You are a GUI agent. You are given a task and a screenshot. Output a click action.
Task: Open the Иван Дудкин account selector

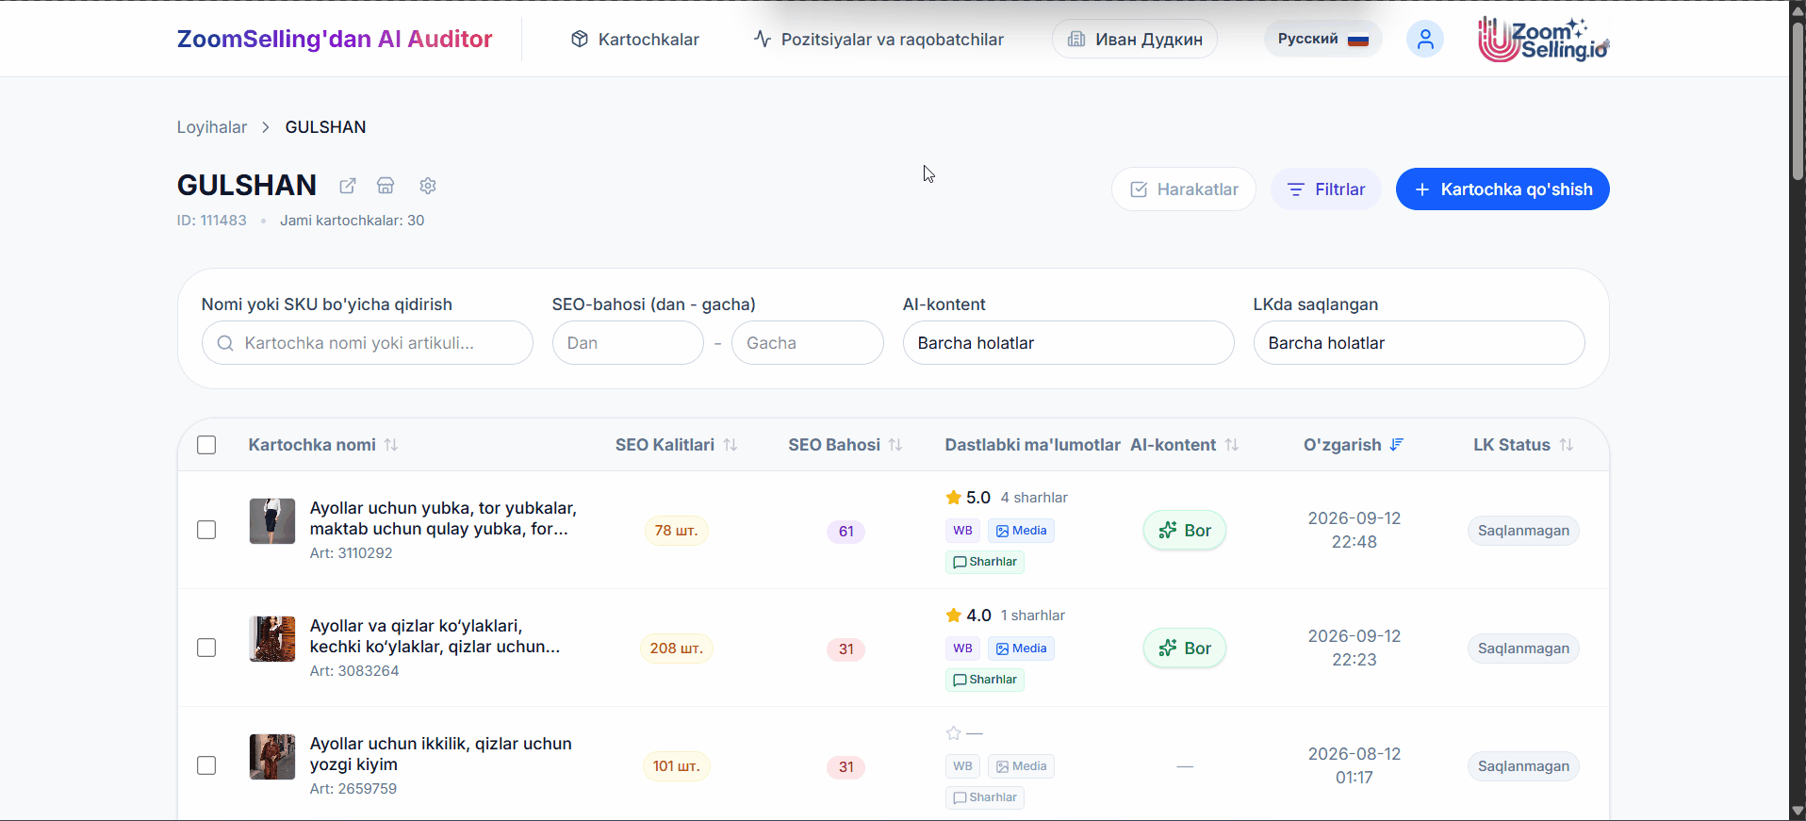1135,39
